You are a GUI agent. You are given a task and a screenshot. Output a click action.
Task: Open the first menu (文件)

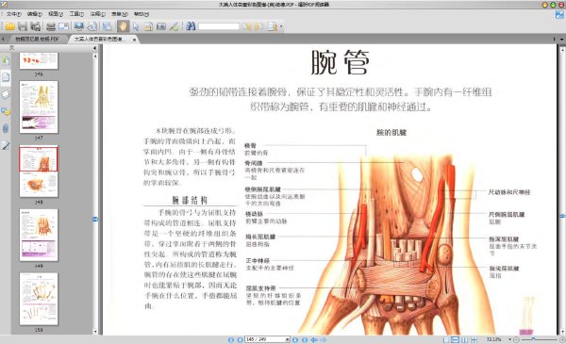tap(14, 14)
